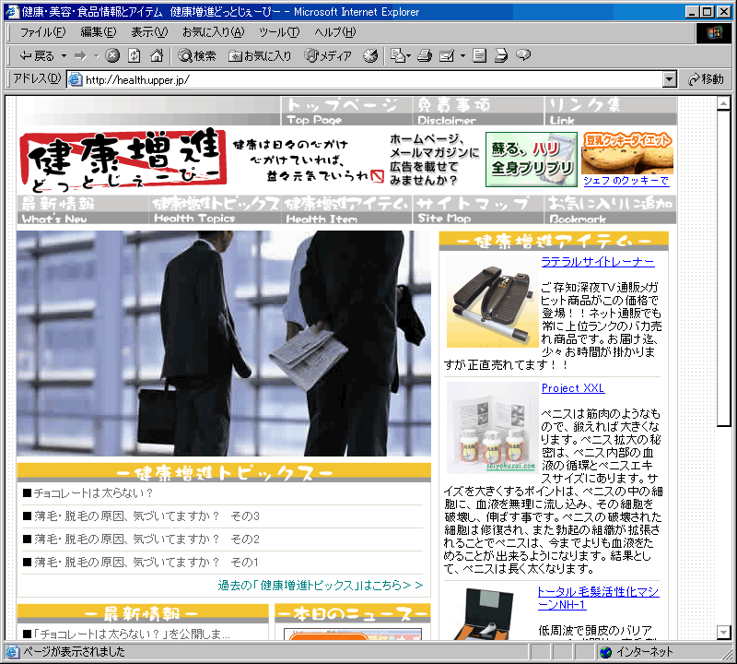Open the Link (リンク集) navigation tab
737x664 pixels.
pyautogui.click(x=611, y=112)
